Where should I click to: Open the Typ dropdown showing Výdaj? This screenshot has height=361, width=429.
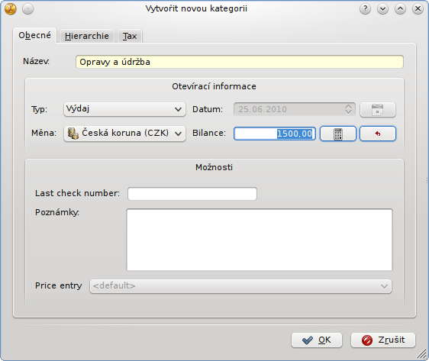click(124, 109)
